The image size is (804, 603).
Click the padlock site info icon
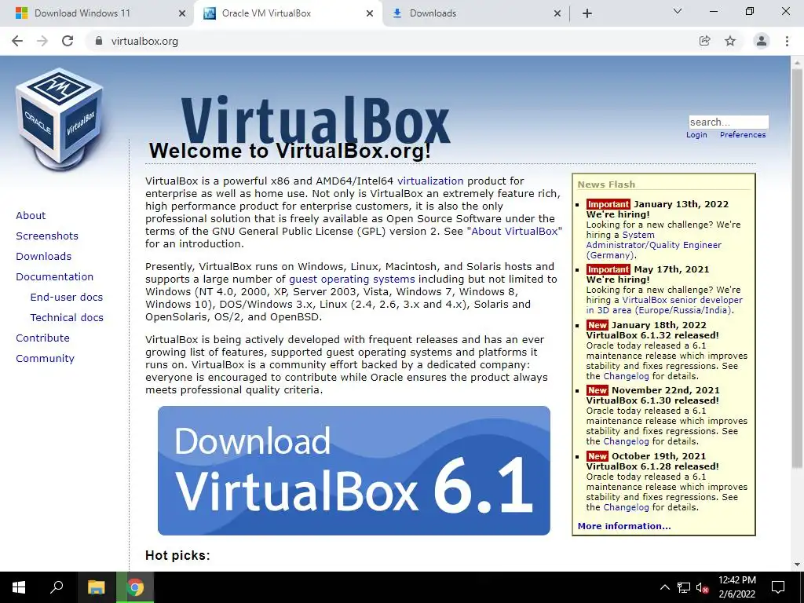pos(99,41)
